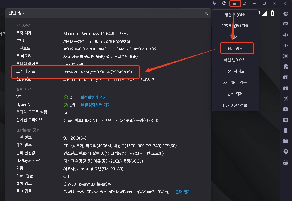
Task: Open 공식 사이트 from the menu
Action: (235, 71)
